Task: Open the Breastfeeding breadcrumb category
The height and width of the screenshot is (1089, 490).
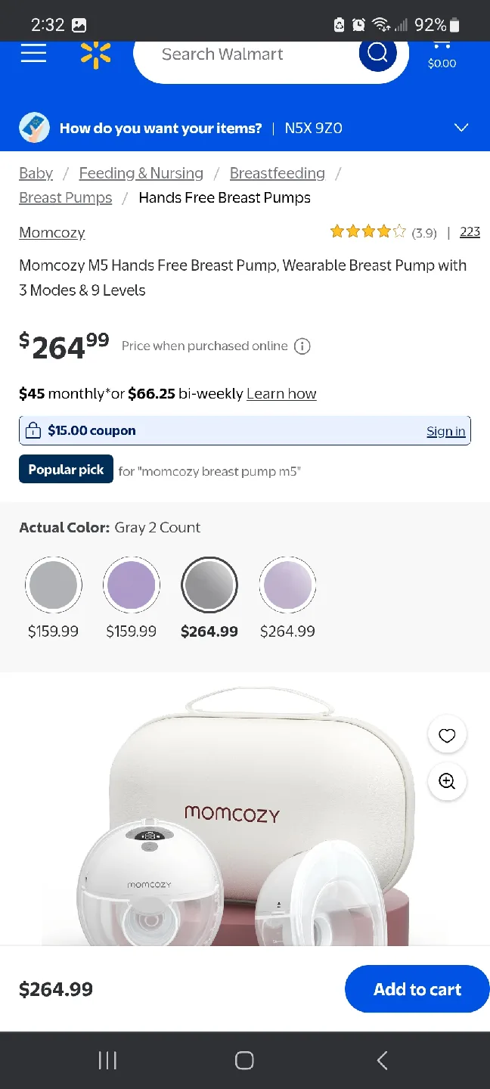Action: click(x=277, y=172)
